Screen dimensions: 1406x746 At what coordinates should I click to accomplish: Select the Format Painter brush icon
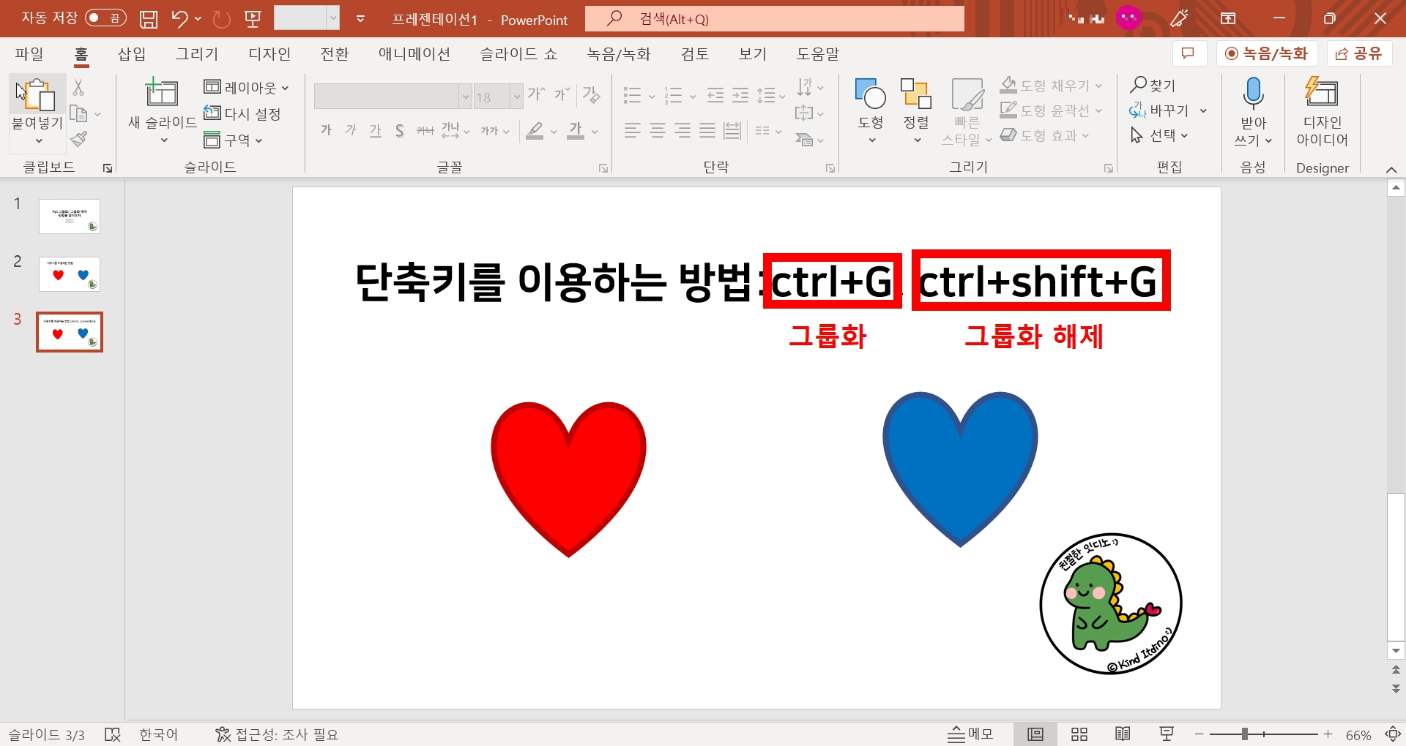point(79,139)
